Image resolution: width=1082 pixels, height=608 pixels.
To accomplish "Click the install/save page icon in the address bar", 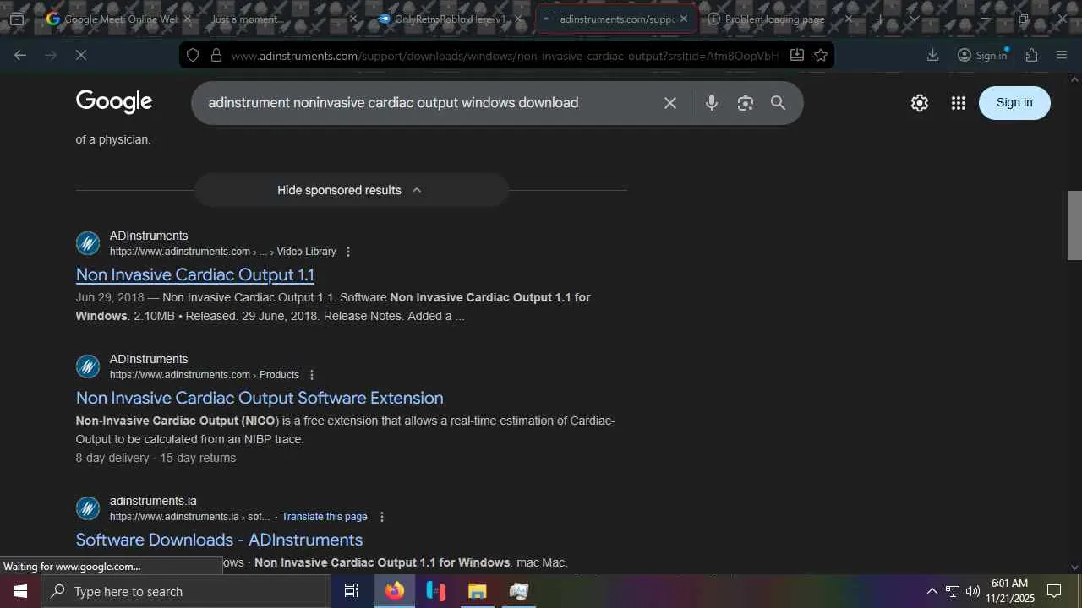I will pyautogui.click(x=796, y=55).
